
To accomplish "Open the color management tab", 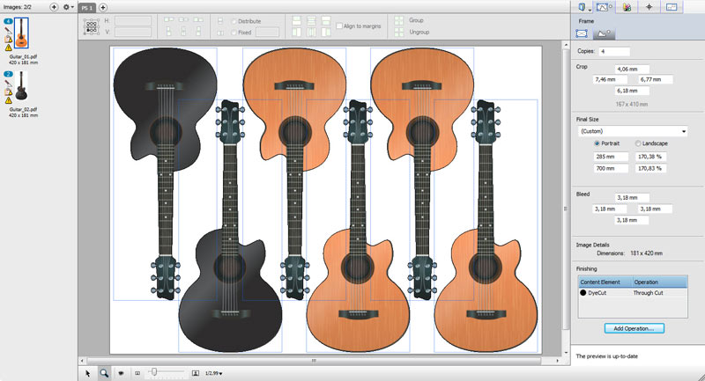I will point(627,7).
